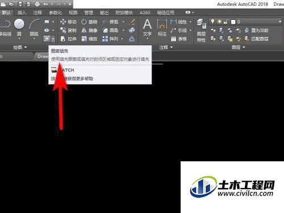The image size is (284, 213).
Task: Switch to the Output (输出) ribbon tab
Action: tap(104, 12)
